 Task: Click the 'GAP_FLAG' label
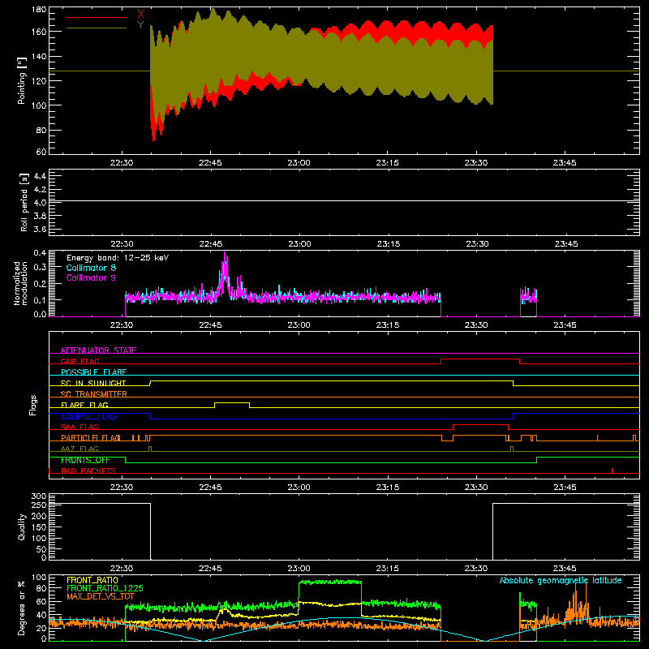80,361
